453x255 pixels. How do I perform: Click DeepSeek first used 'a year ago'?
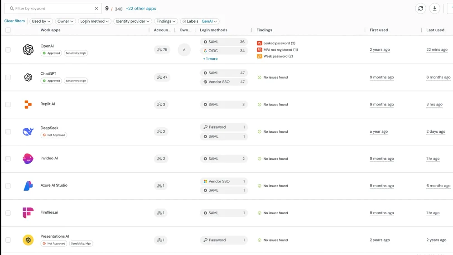379,131
